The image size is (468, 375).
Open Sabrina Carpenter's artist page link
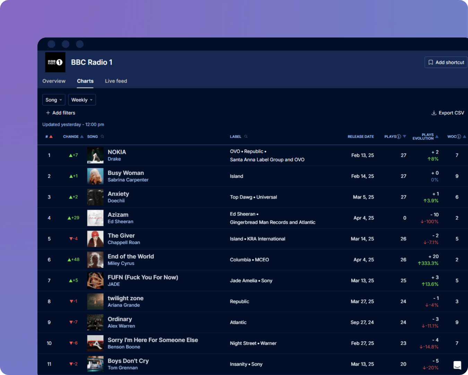click(x=128, y=180)
